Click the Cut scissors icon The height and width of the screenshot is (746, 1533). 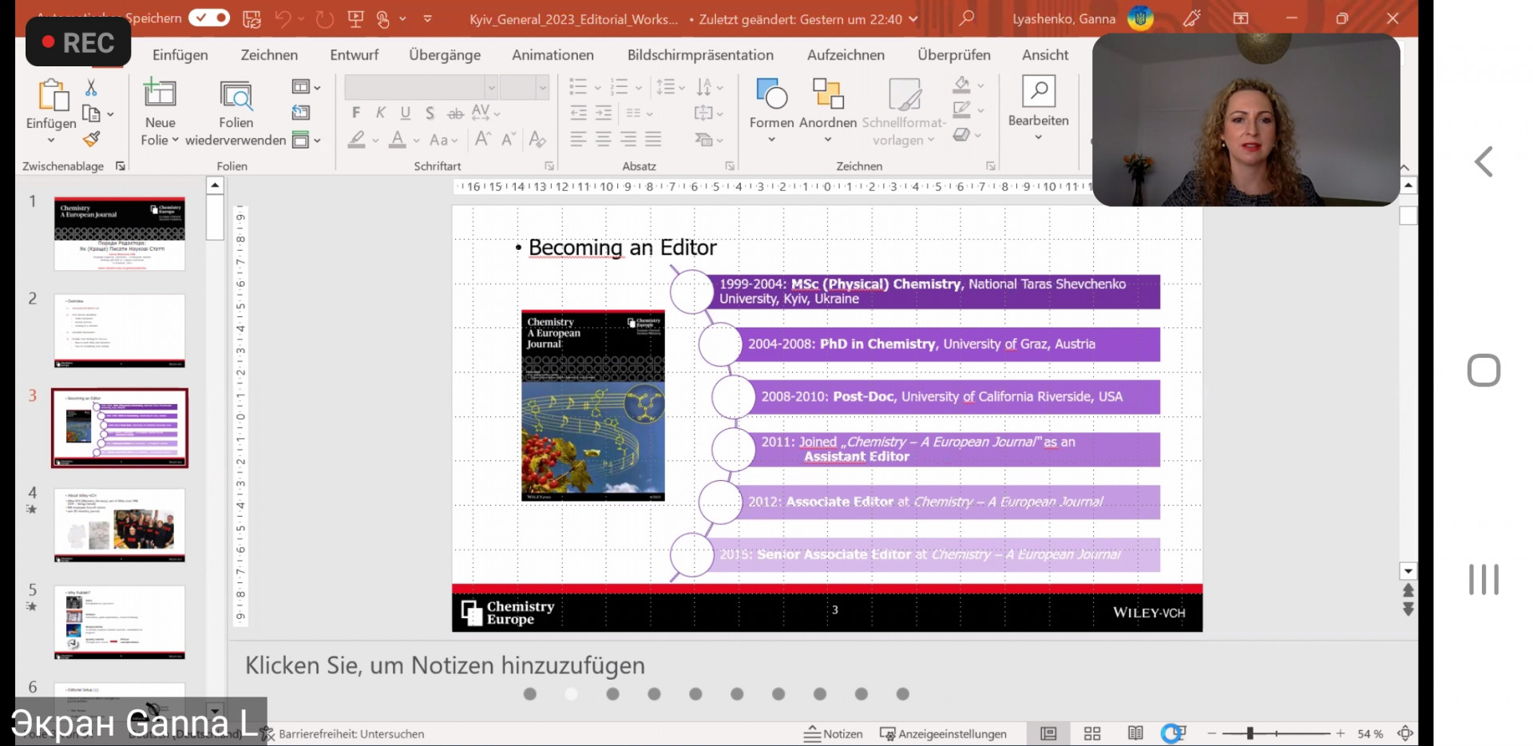(x=91, y=87)
